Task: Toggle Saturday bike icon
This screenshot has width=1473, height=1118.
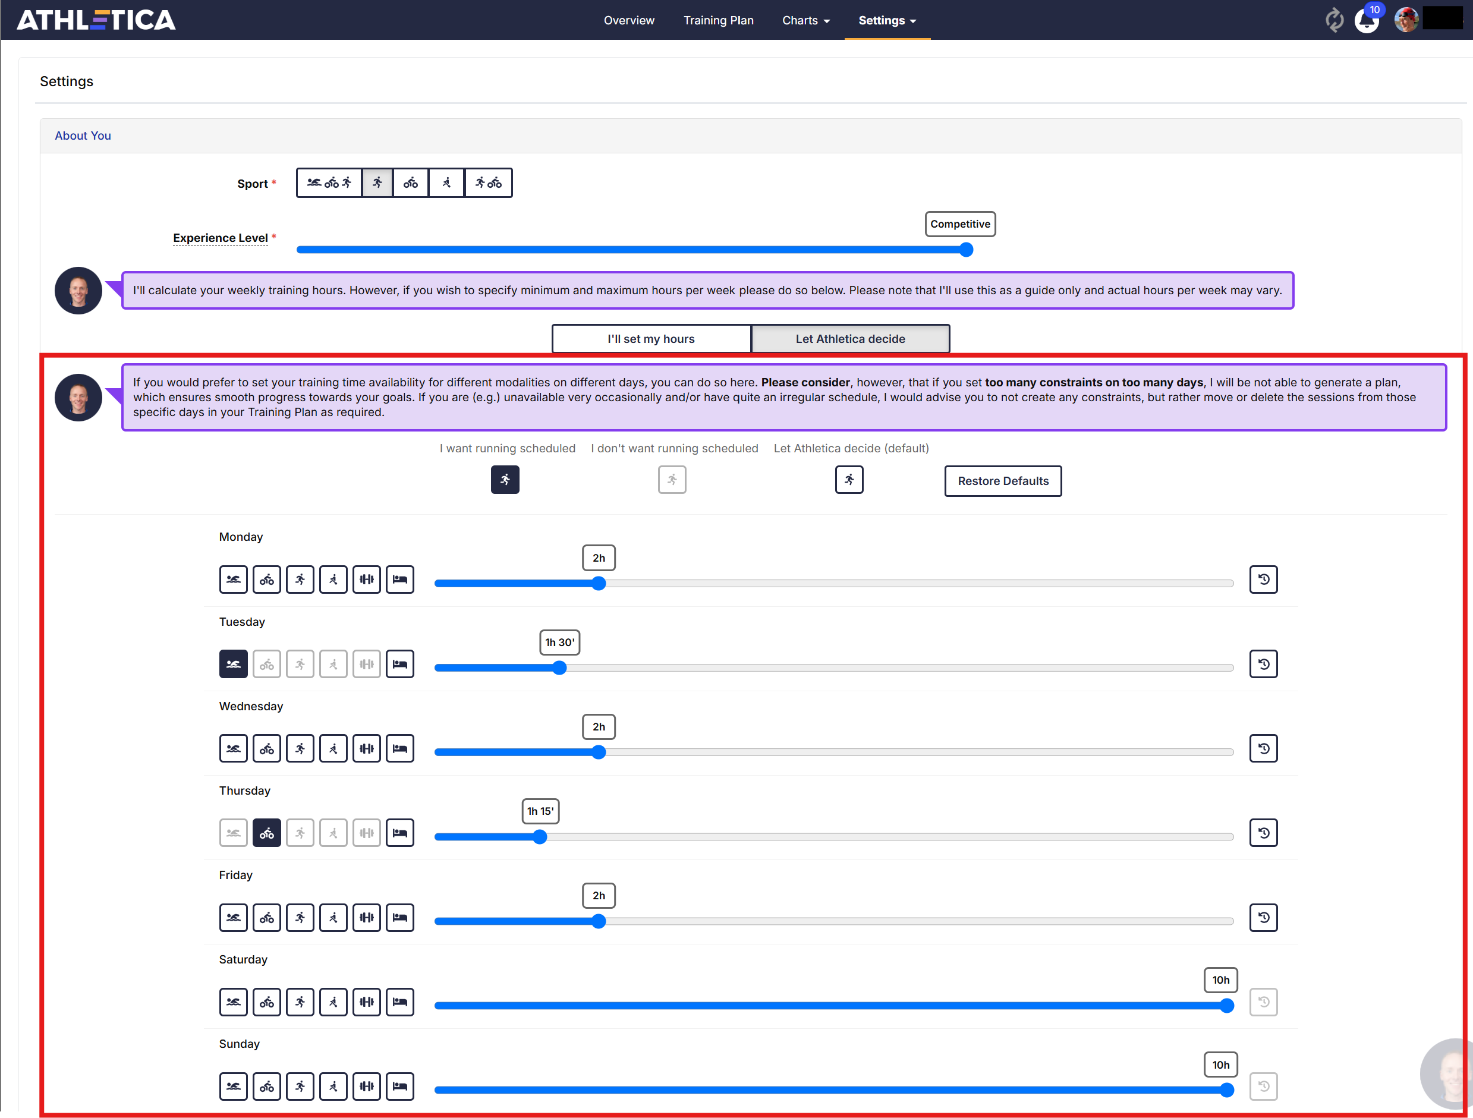Action: coord(266,1002)
